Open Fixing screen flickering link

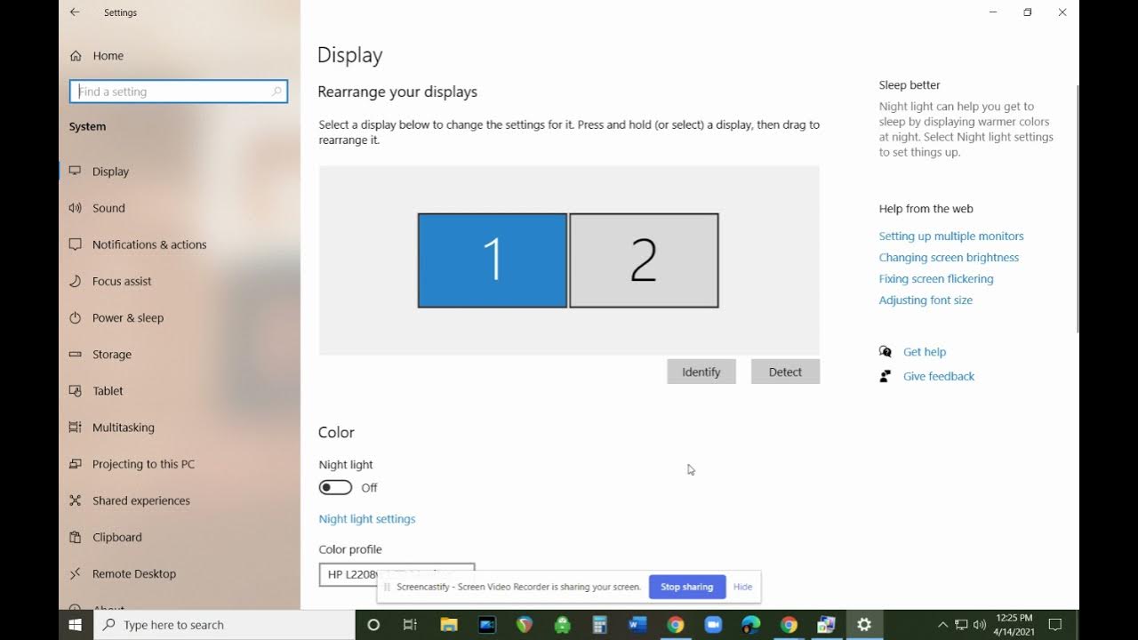pos(936,278)
